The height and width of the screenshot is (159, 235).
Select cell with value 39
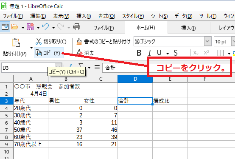(100, 137)
